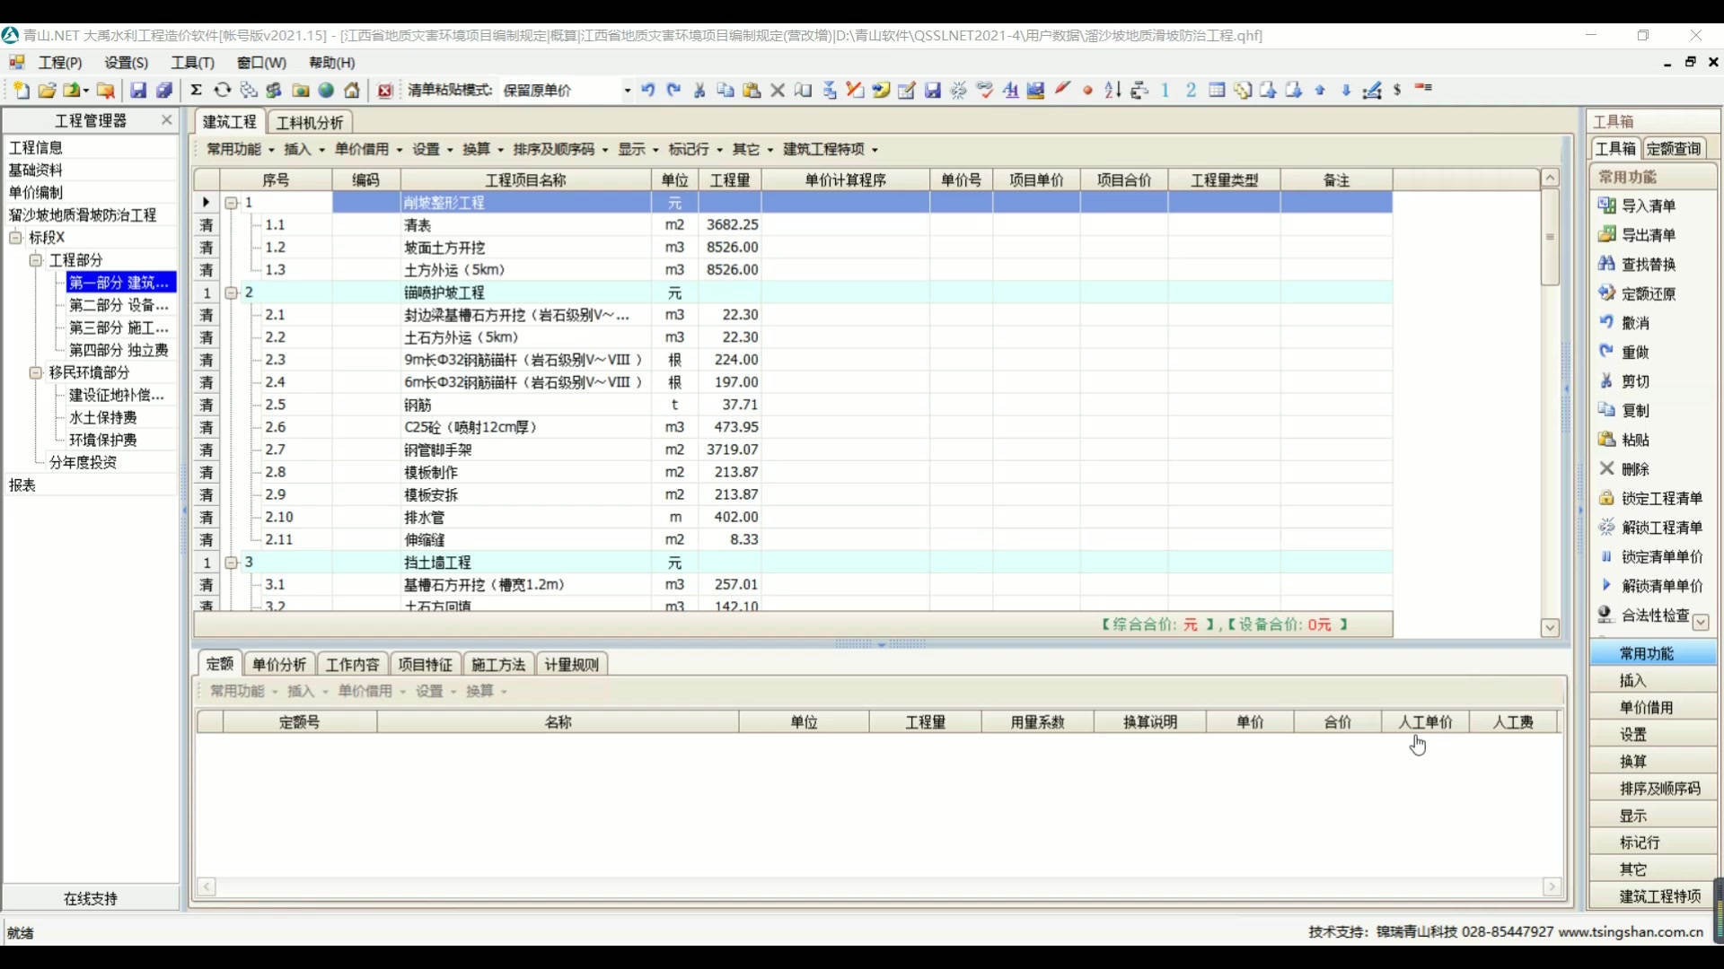The width and height of the screenshot is (1724, 969).
Task: Click the 在线支持 button
Action: tap(91, 898)
